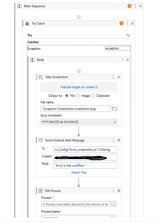Click the Try Catch activity icon

(27, 24)
